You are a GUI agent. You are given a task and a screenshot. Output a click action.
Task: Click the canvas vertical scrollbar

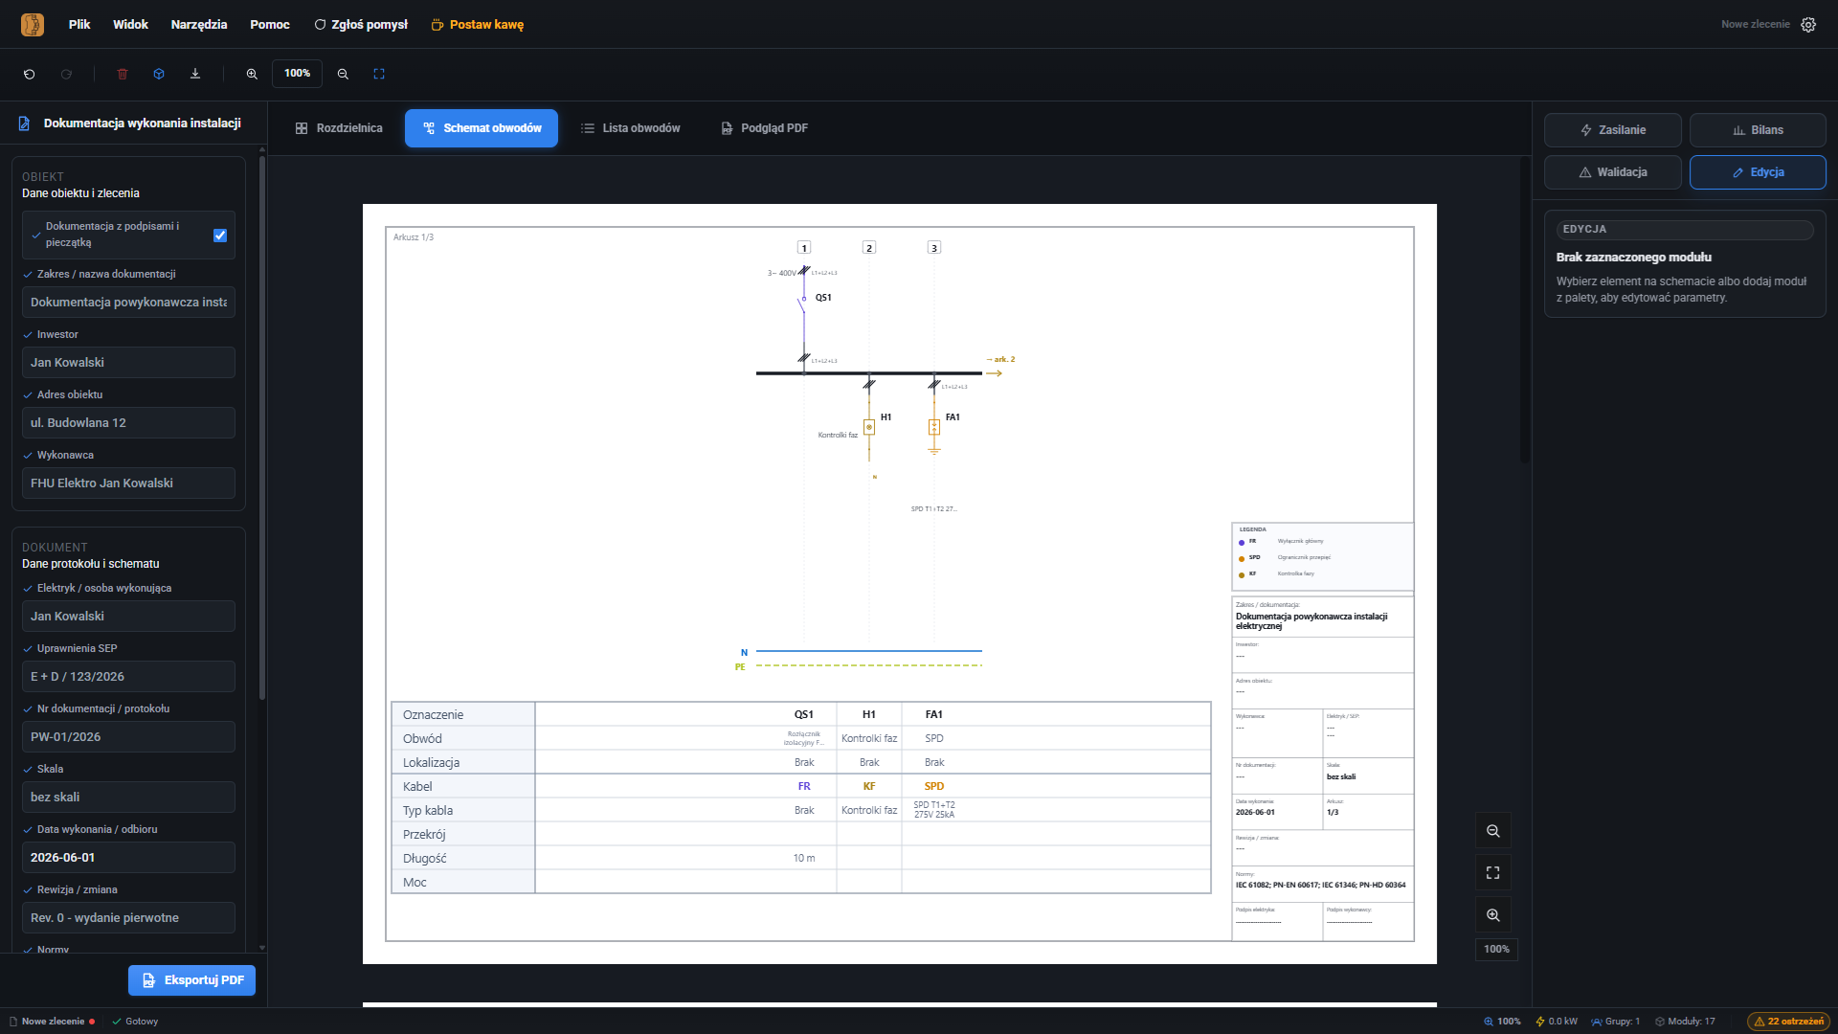tap(1525, 311)
